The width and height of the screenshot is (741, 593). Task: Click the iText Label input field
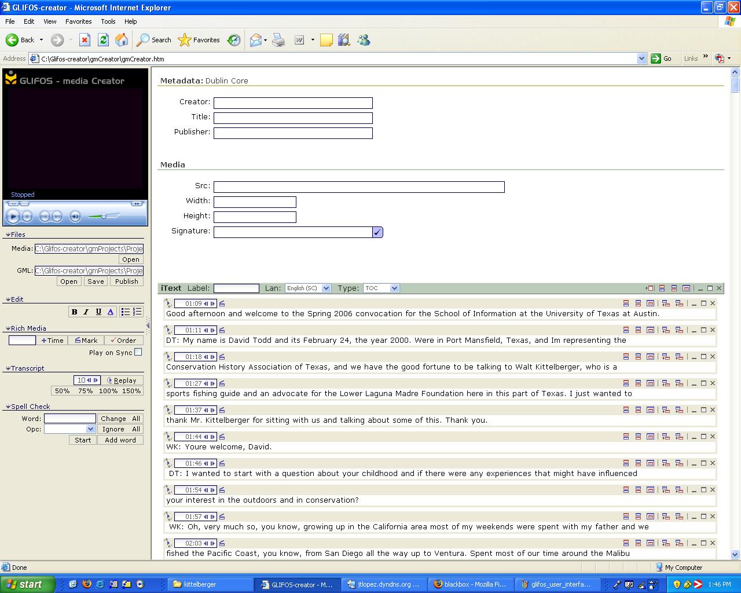[236, 288]
